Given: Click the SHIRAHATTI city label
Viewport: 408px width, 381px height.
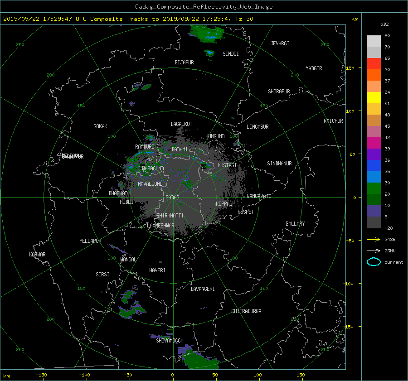Looking at the screenshot, I should (170, 216).
